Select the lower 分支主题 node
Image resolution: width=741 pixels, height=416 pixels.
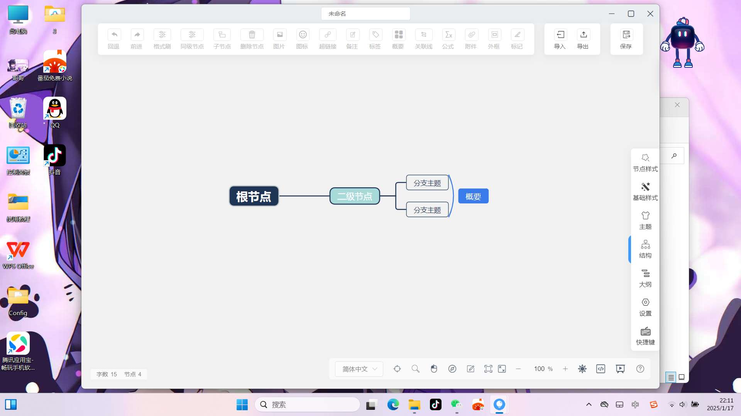pyautogui.click(x=427, y=210)
